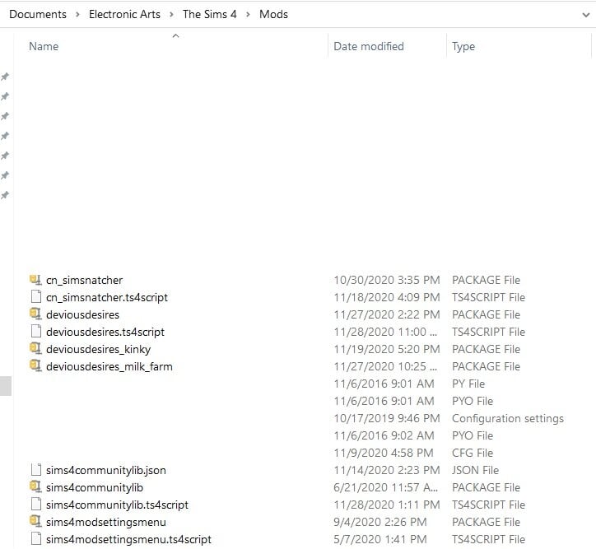Click the JSON File type entry
Viewport: 596px width, 549px height.
[x=475, y=470]
